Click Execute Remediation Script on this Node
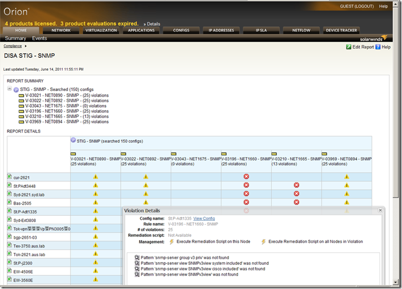The width and height of the screenshot is (402, 289). coord(214,241)
